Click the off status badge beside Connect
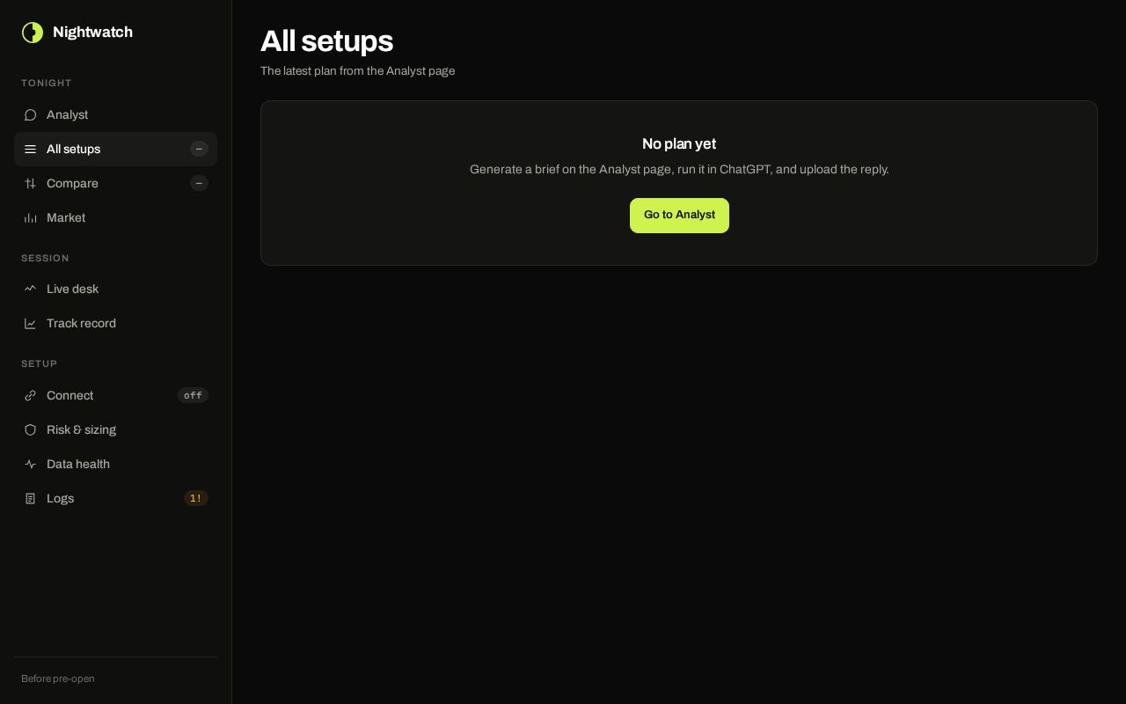 point(193,396)
